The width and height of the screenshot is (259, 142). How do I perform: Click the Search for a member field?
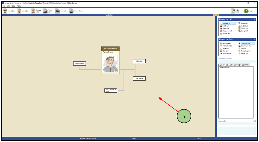[237, 61]
